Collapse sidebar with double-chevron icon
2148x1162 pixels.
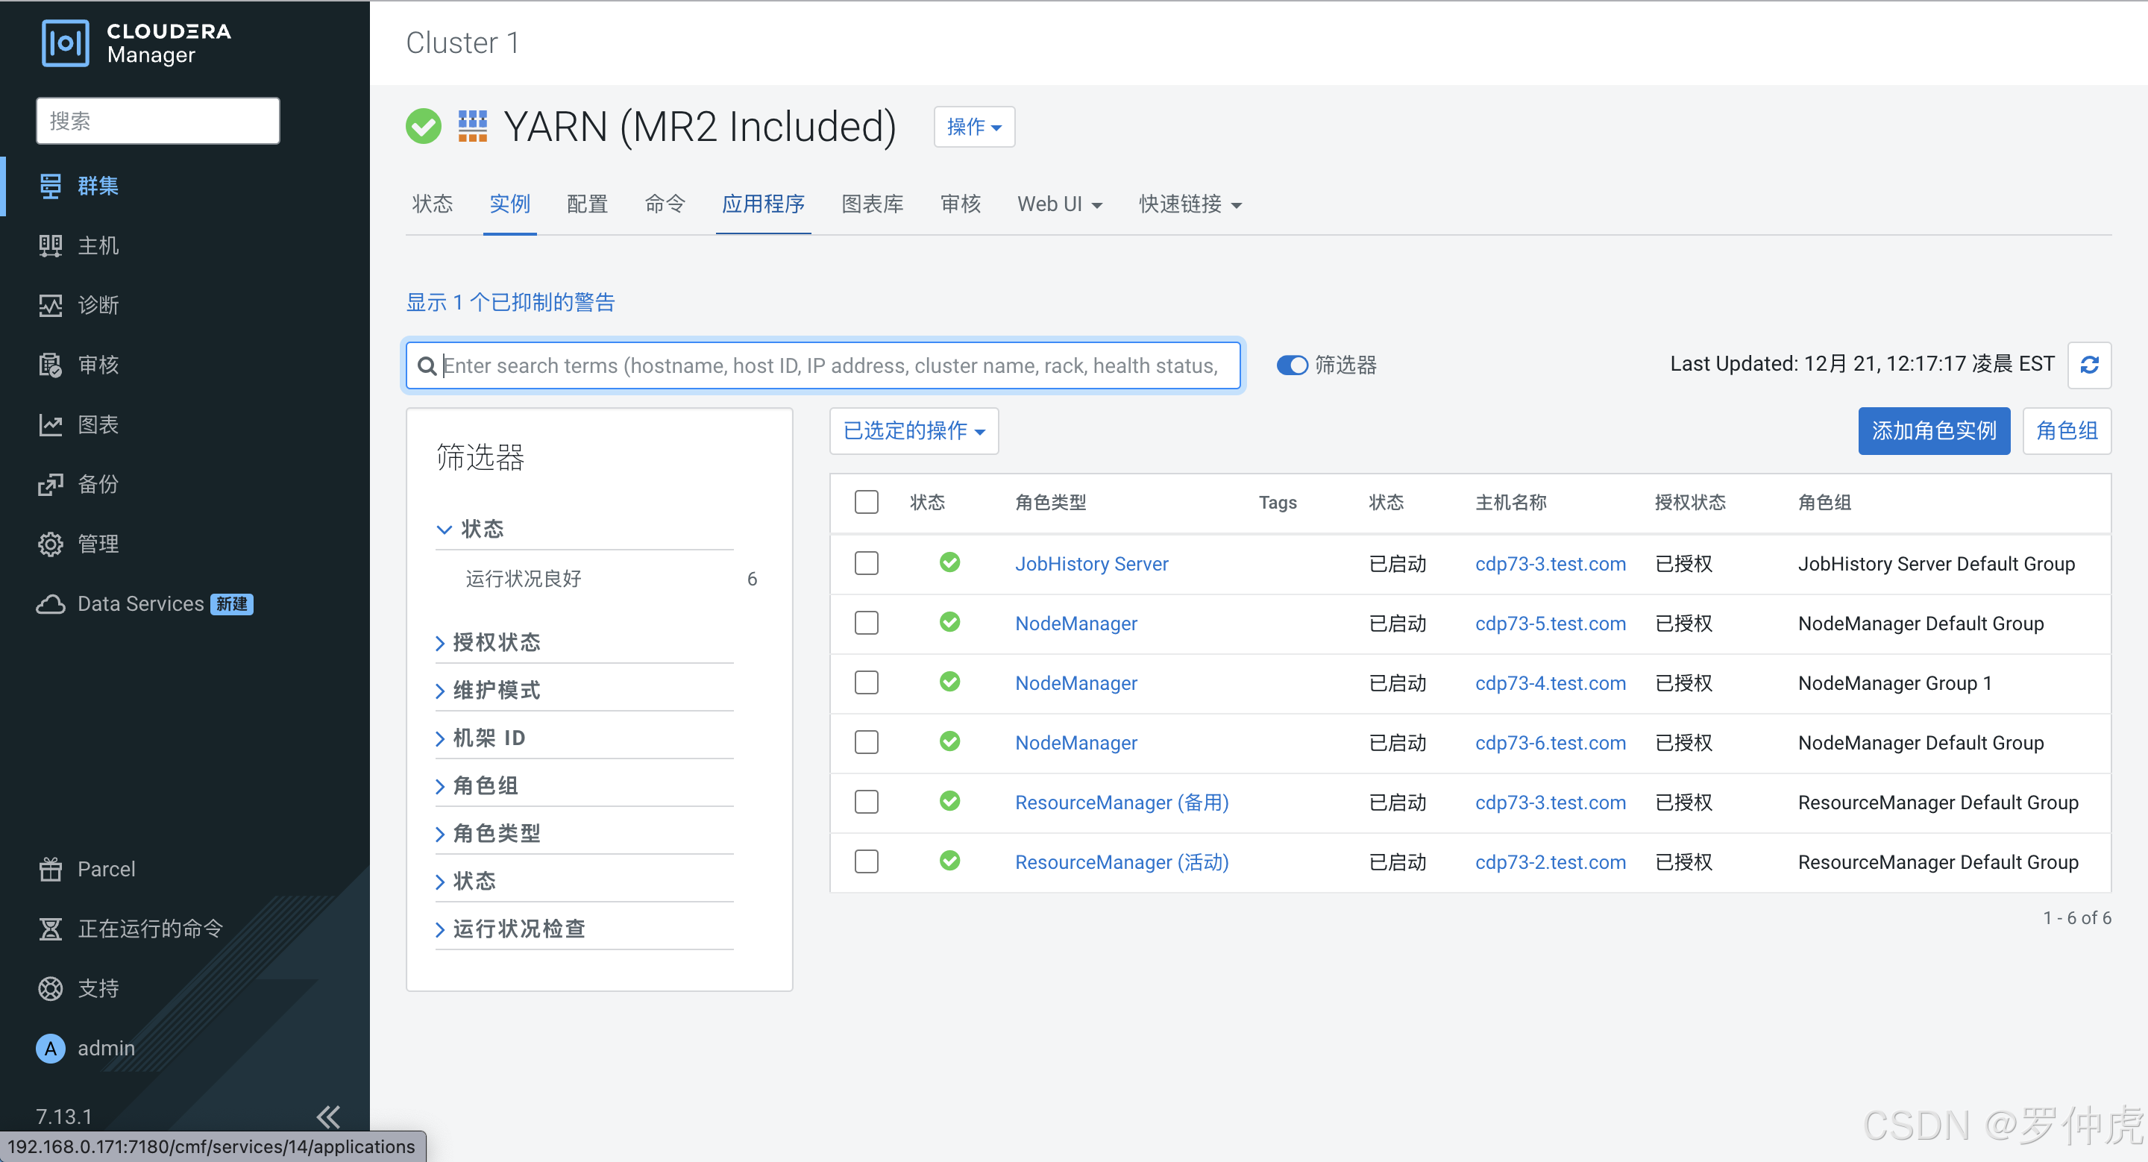point(328,1115)
